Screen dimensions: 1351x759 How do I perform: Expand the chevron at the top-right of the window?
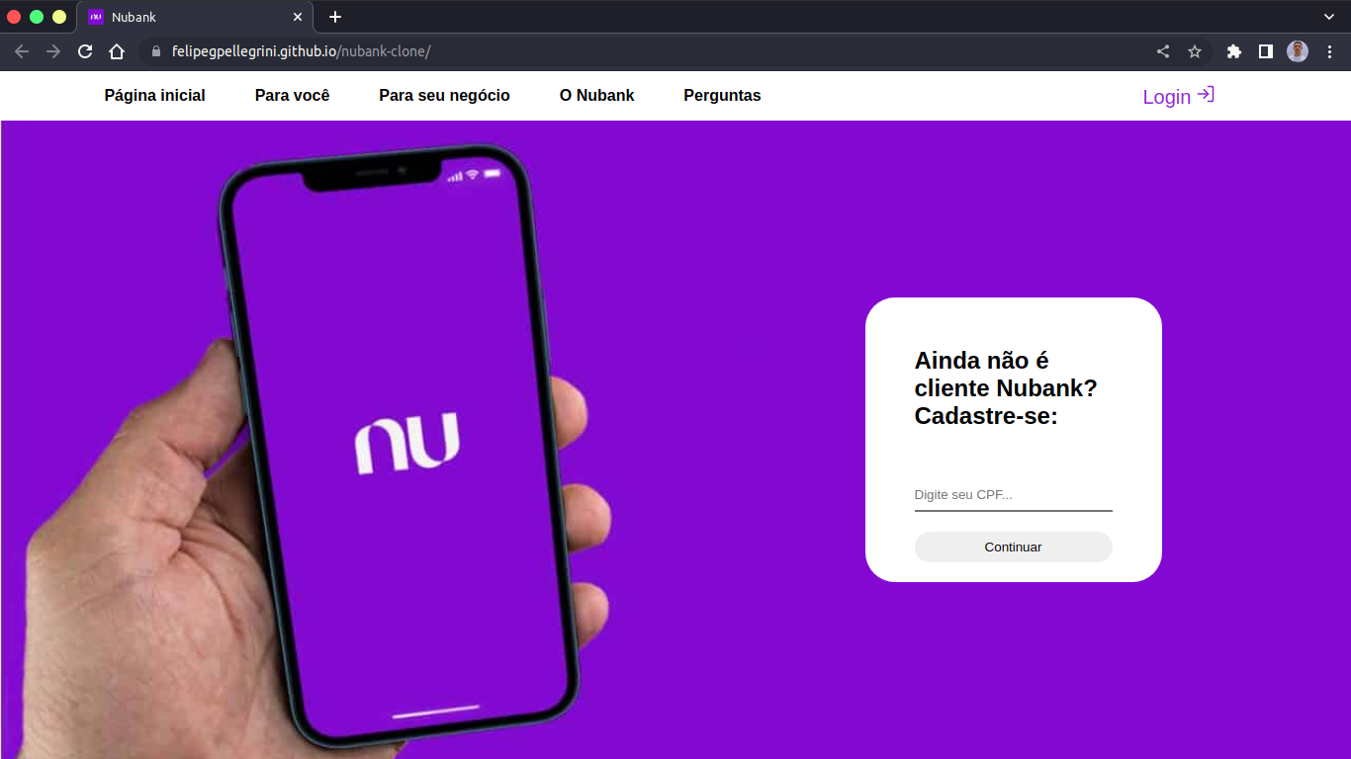(1329, 17)
